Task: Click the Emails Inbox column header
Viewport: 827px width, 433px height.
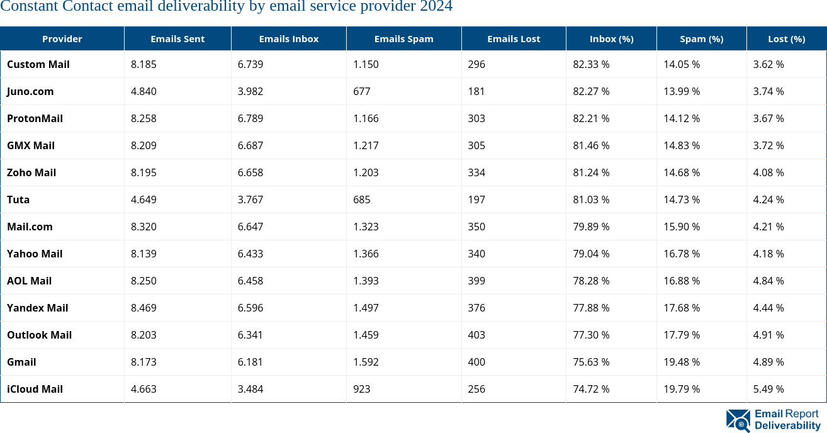Action: click(x=289, y=38)
